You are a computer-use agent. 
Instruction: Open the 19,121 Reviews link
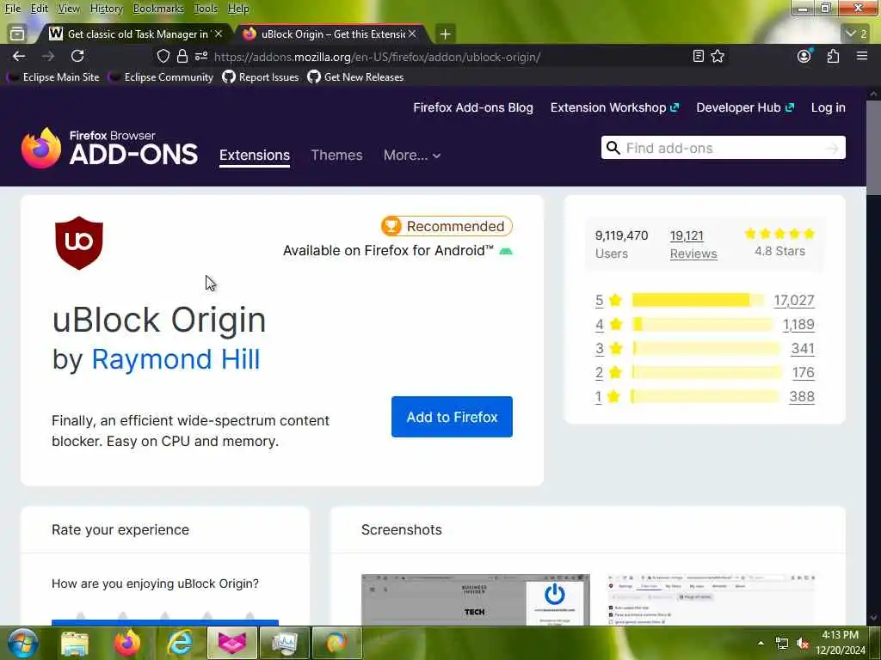[693, 244]
